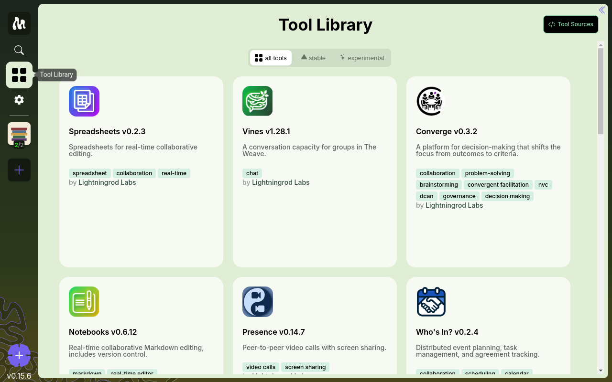The image size is (612, 382).
Task: Click the vertical scrollbar thumb
Action: (601, 91)
